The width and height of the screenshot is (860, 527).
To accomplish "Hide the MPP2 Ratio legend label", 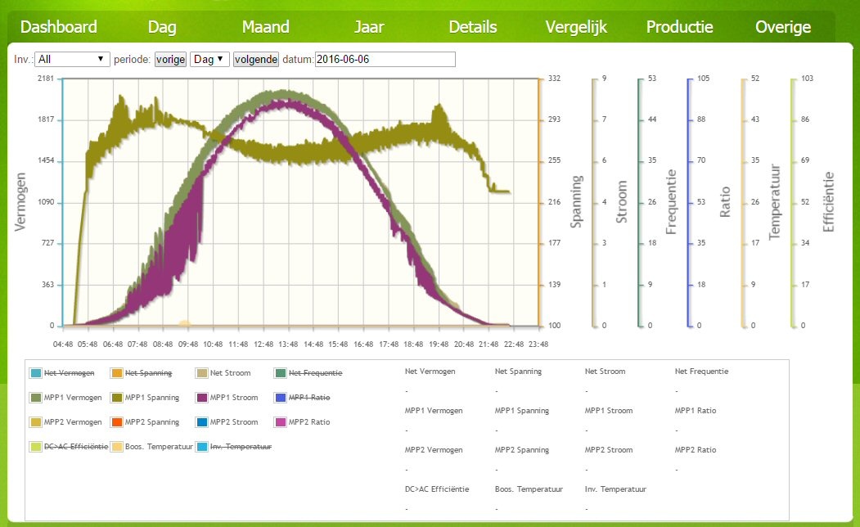I will click(x=309, y=422).
